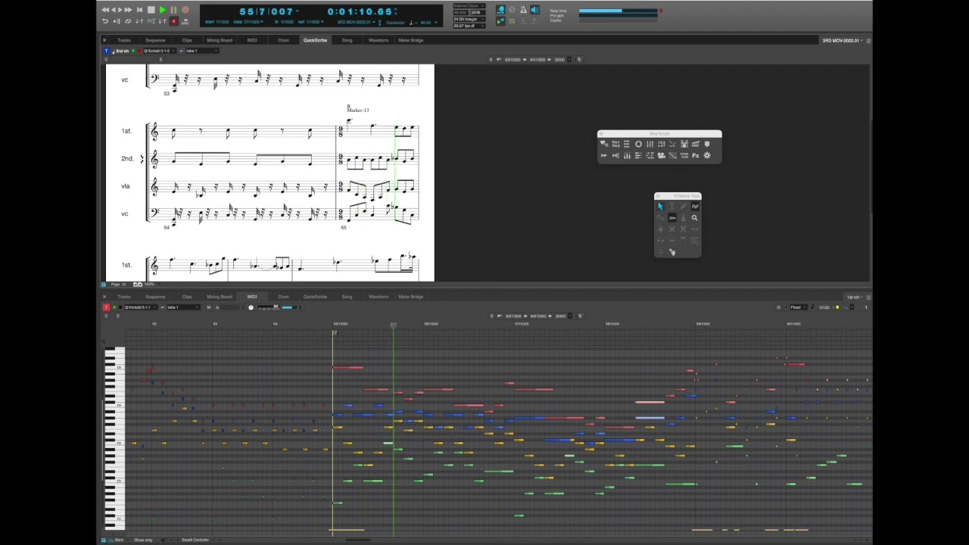Open the Fixed quantize dropdown in MIDI editor
Screen dimensions: 969x545
pyautogui.click(x=799, y=307)
